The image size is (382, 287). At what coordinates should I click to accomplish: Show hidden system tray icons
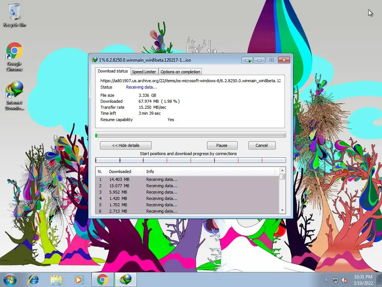326,280
